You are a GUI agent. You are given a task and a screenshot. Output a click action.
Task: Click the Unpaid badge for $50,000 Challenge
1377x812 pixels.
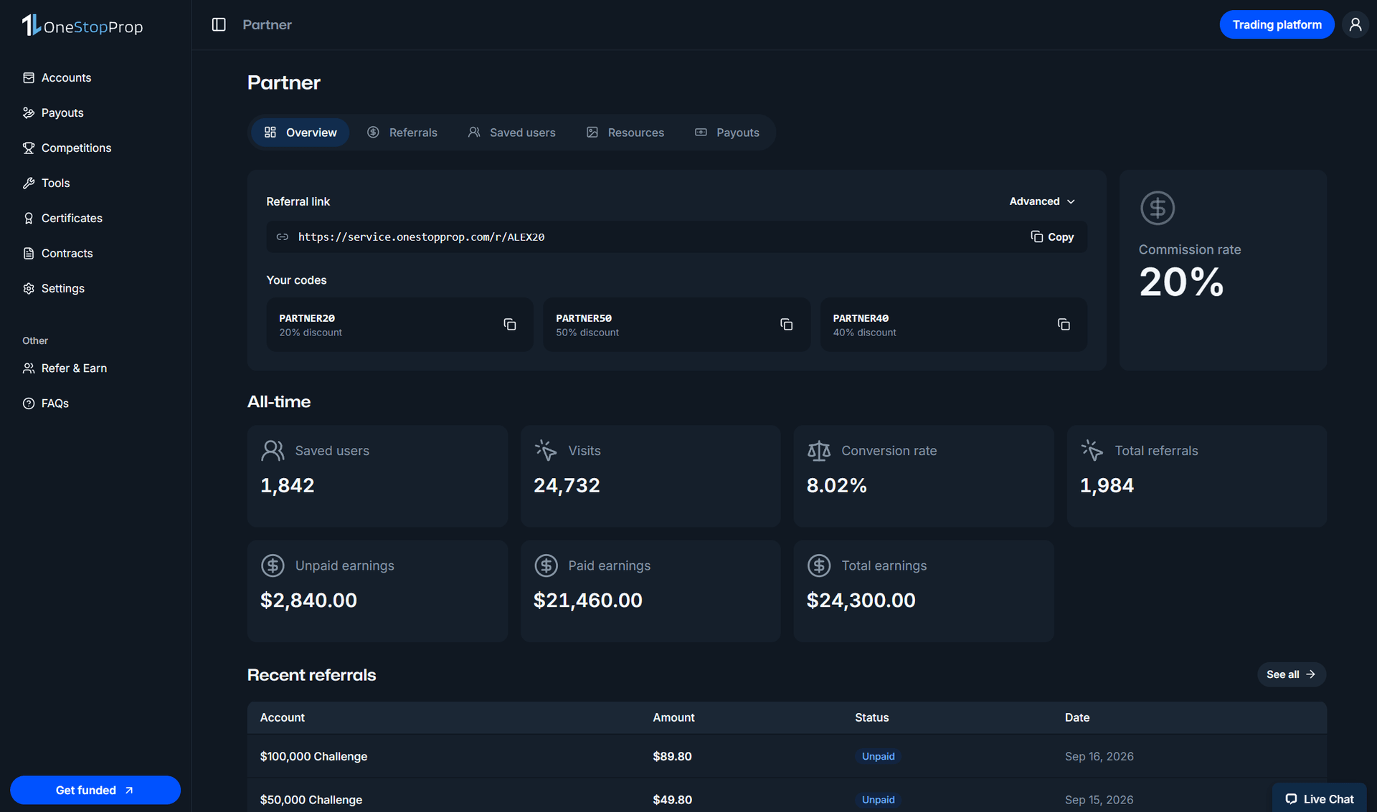click(878, 800)
